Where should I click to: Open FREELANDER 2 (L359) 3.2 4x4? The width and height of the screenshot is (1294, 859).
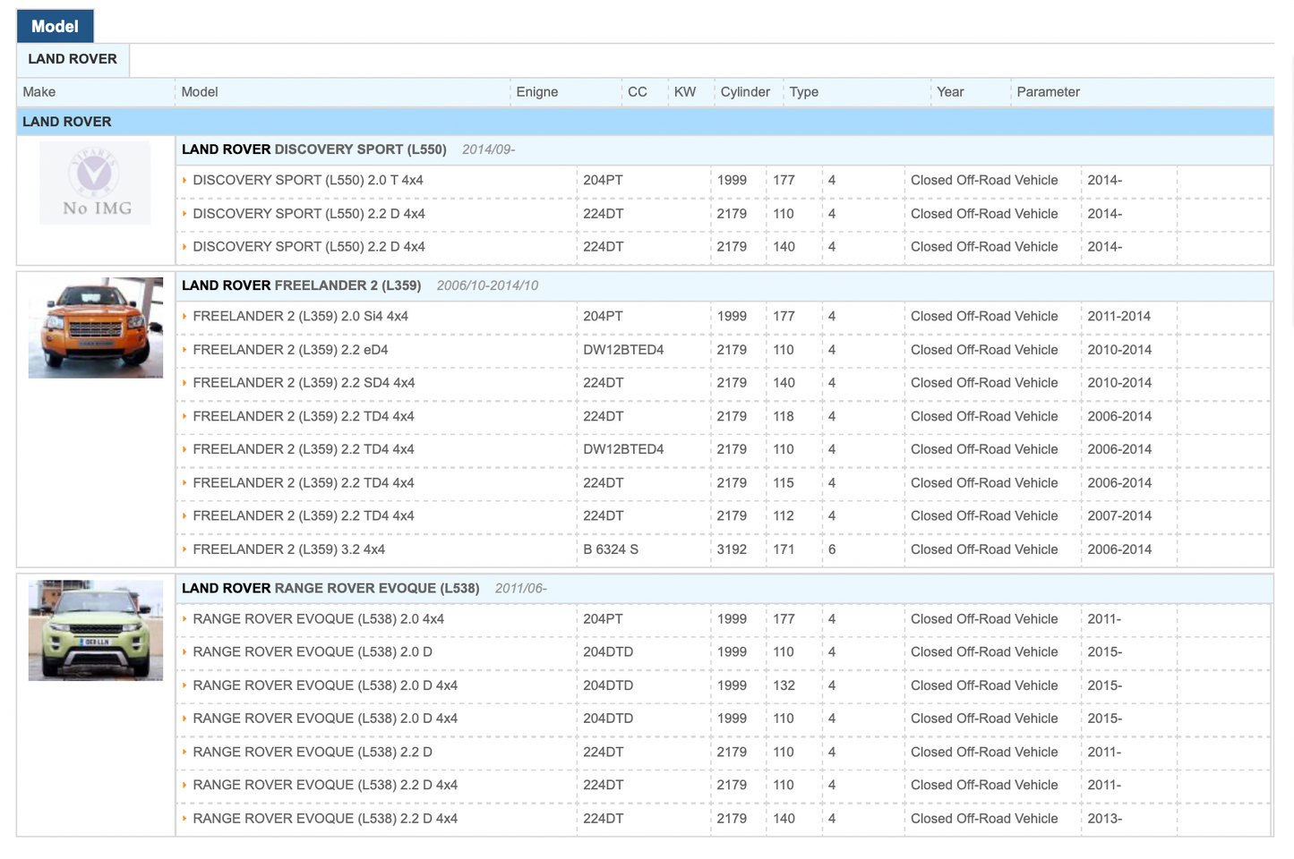pos(288,549)
